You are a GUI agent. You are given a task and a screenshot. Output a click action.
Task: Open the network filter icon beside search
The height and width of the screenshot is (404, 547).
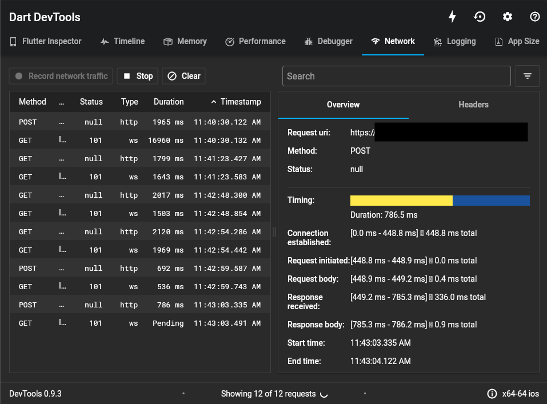[x=527, y=75]
